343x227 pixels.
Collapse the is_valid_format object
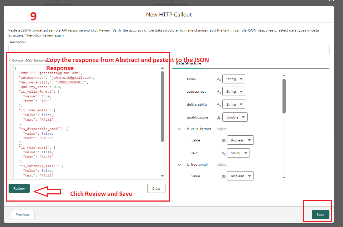180,129
